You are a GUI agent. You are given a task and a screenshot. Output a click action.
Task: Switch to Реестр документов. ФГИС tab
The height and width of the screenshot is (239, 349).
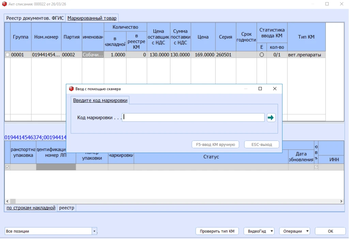pyautogui.click(x=34, y=18)
